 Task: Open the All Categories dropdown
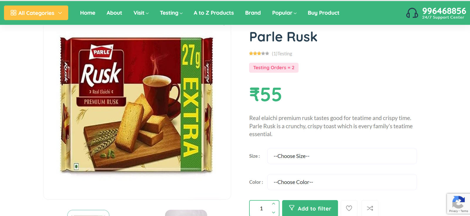[36, 13]
